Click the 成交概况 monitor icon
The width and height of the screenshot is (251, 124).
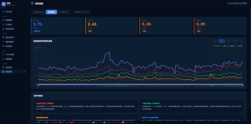(x=3, y=46)
